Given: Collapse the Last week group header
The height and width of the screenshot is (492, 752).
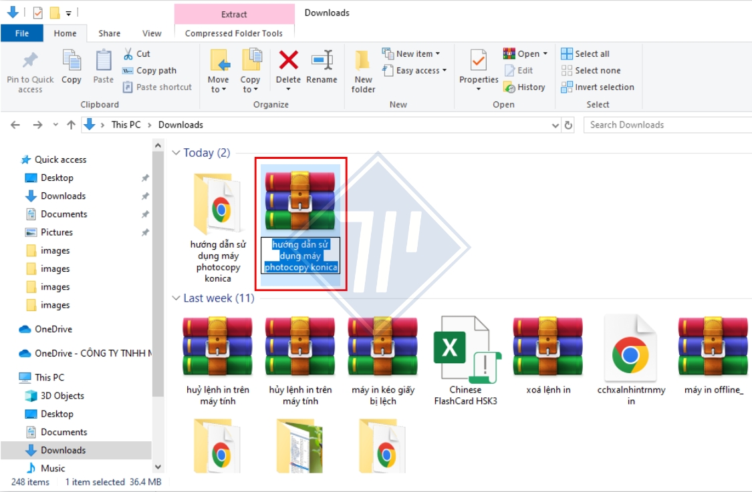Looking at the screenshot, I should (176, 298).
